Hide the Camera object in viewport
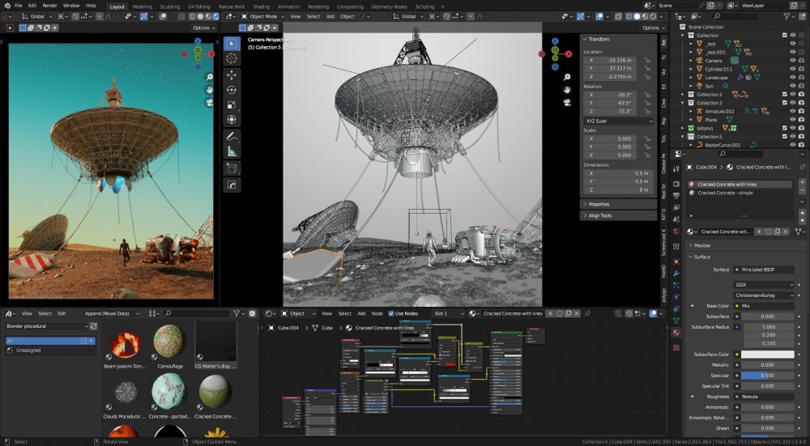Screen dimensions: 810x446 click(793, 61)
